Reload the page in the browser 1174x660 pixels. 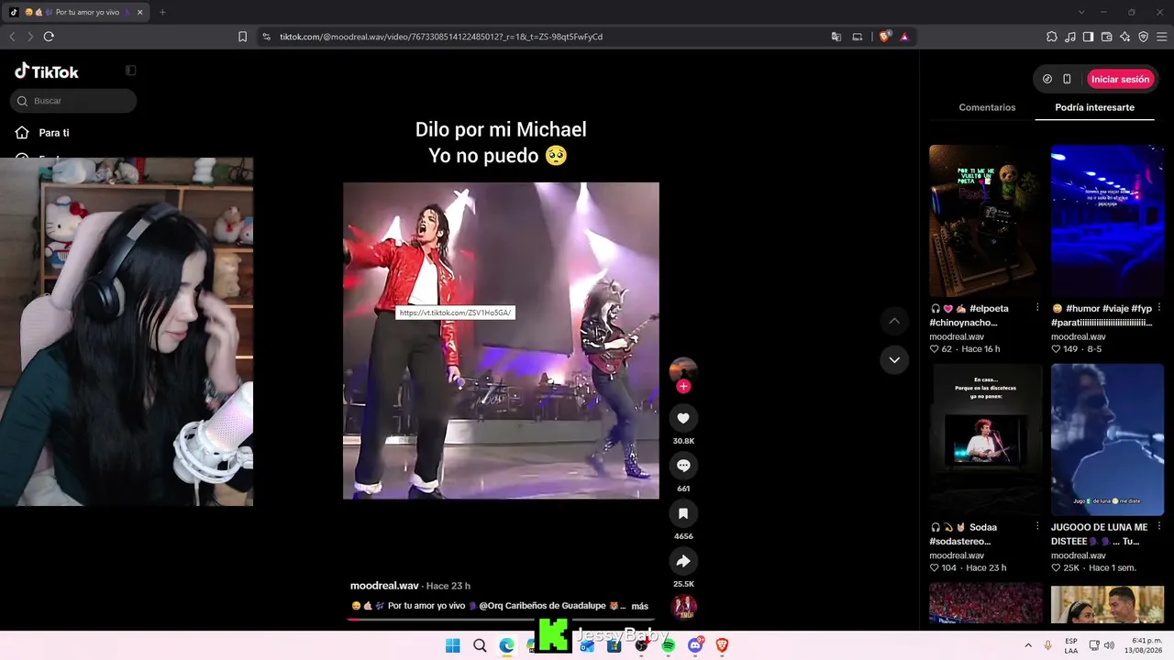[x=49, y=37]
